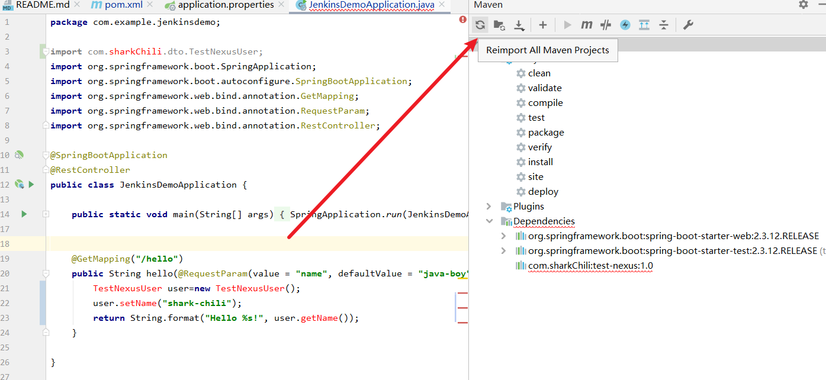Show Maven dependencies diagram icon
826x380 pixels.
[x=644, y=25]
